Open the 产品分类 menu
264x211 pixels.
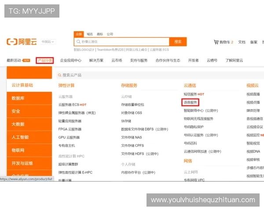[x=45, y=60]
